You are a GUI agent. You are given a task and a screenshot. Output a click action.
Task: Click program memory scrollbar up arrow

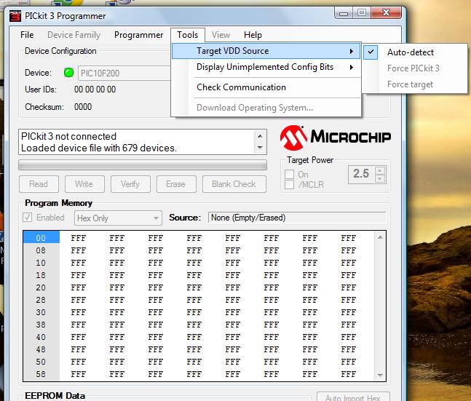pyautogui.click(x=380, y=237)
